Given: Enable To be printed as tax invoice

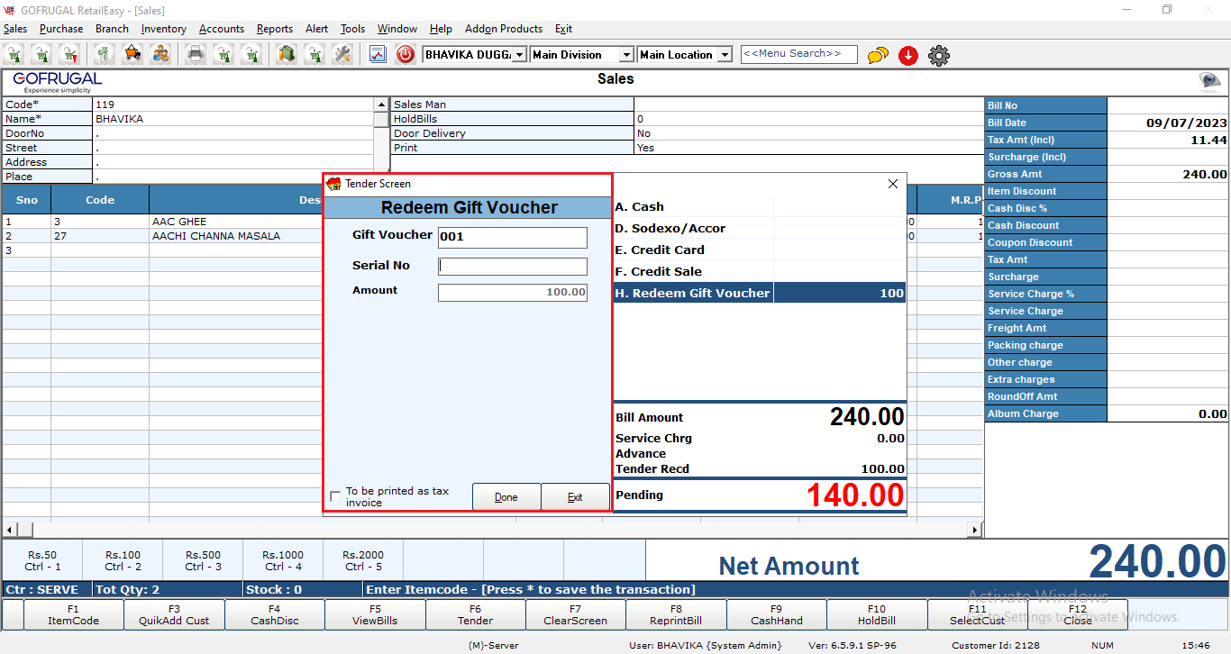Looking at the screenshot, I should (335, 496).
